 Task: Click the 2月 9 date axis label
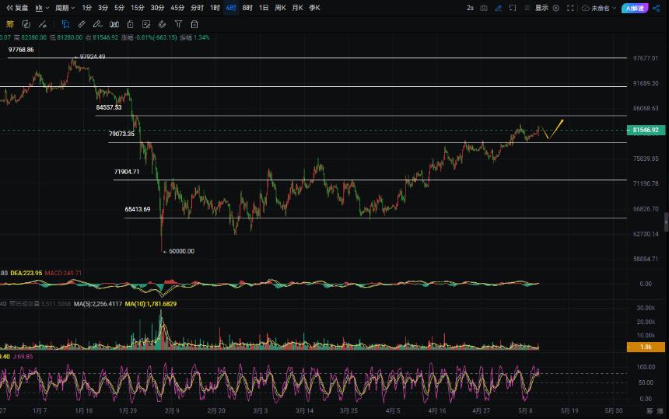pyautogui.click(x=172, y=410)
